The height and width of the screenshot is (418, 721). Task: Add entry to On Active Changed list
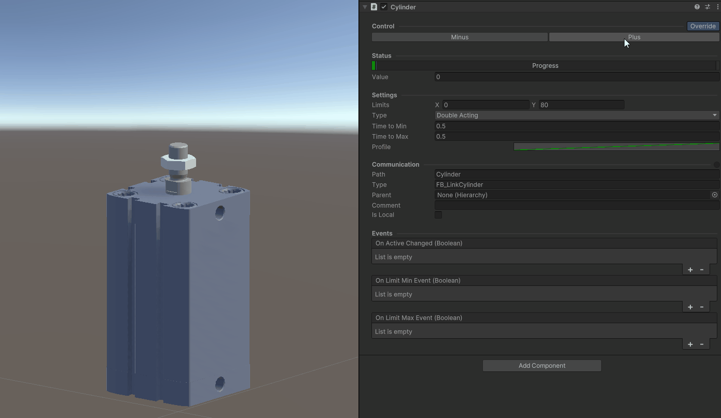(x=690, y=269)
